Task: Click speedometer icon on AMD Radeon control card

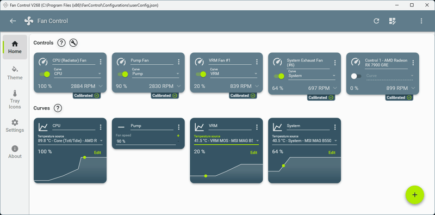Action: point(356,62)
